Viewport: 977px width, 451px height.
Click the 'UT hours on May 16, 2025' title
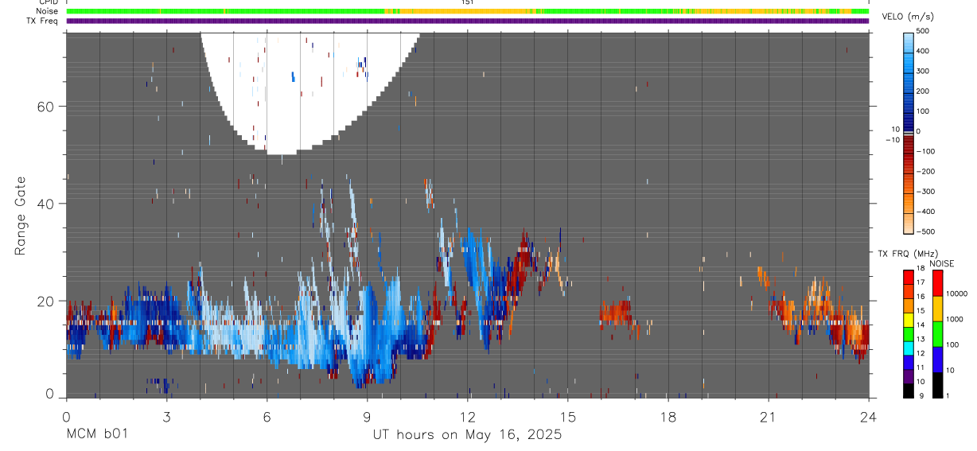click(467, 435)
